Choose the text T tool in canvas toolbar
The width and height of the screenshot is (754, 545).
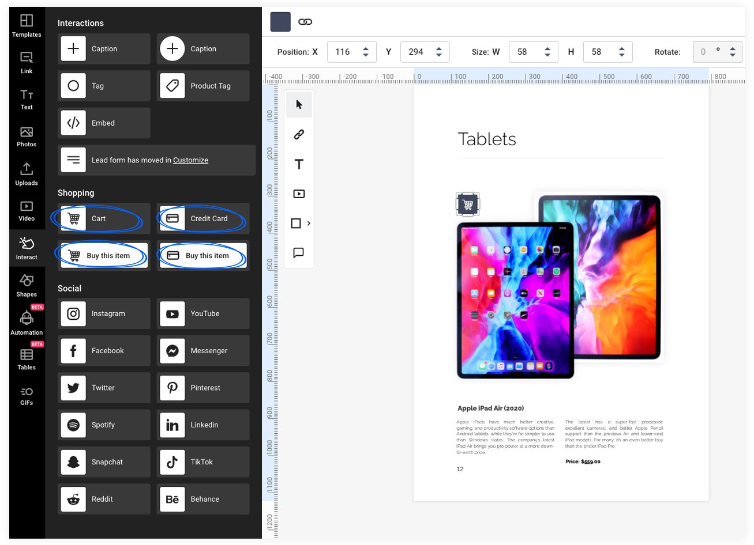click(x=299, y=164)
